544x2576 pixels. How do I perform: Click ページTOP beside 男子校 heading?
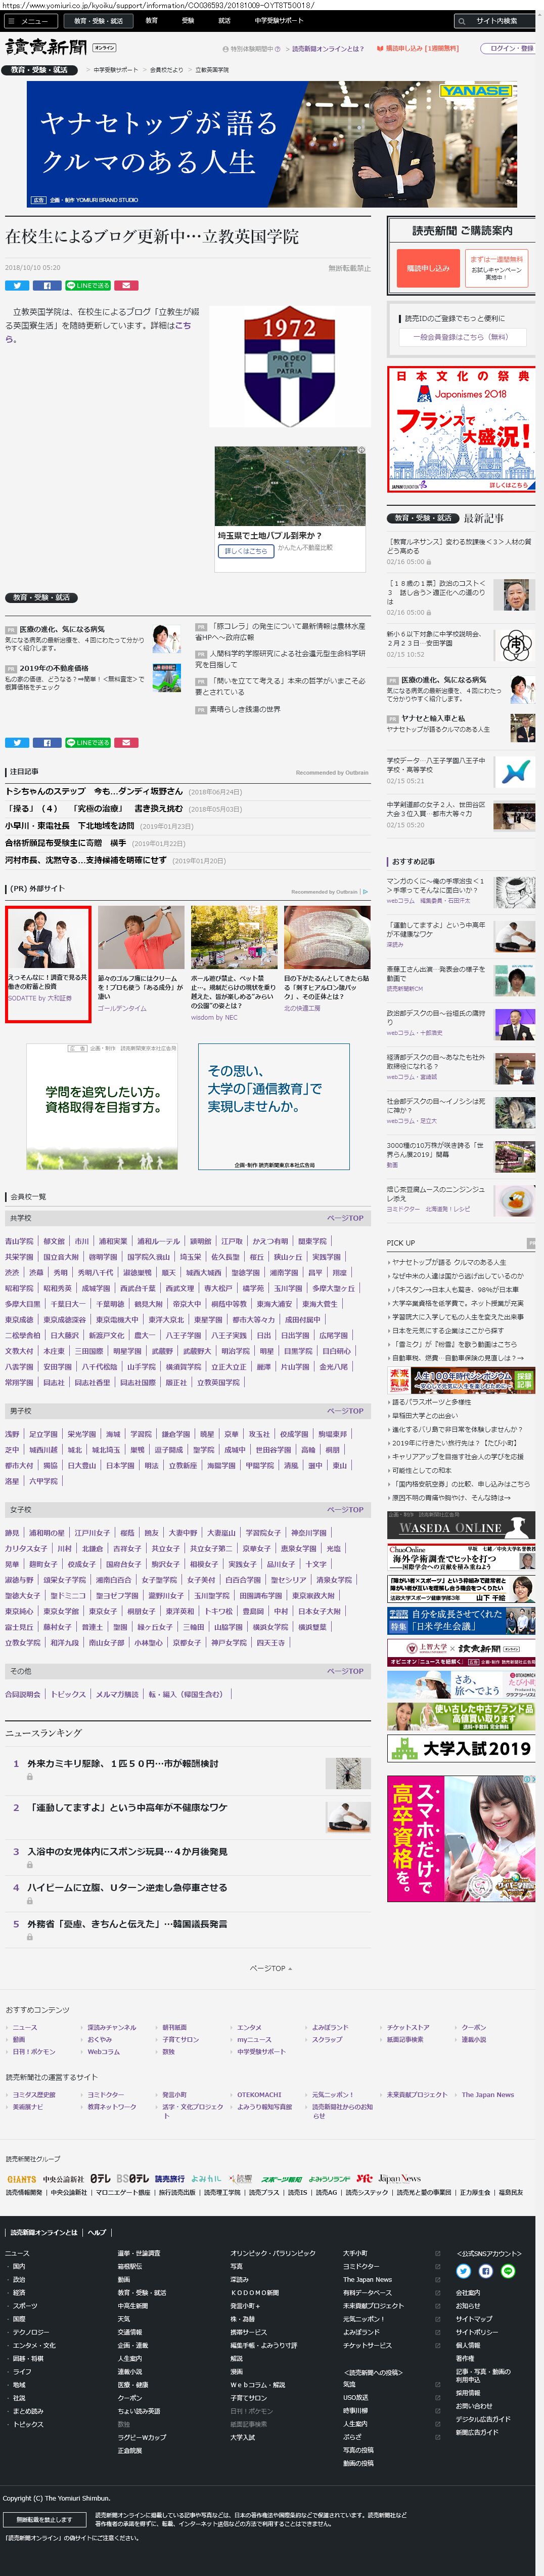345,1412
